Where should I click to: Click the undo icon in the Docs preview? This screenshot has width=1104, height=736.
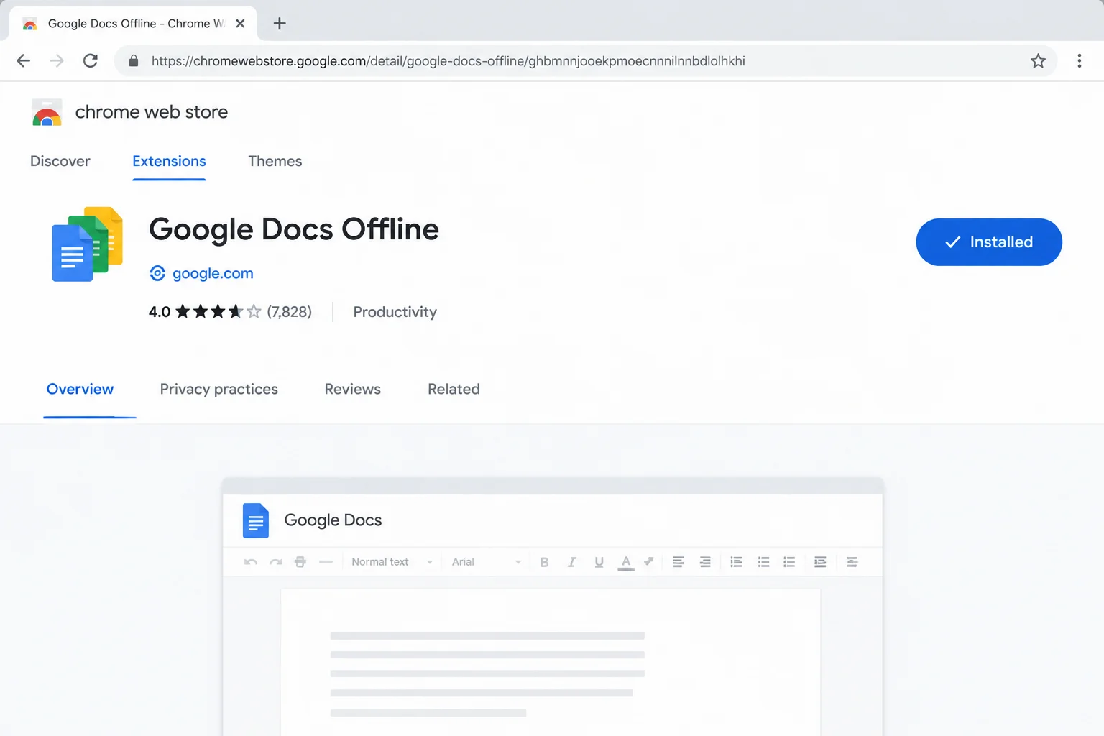click(x=251, y=562)
